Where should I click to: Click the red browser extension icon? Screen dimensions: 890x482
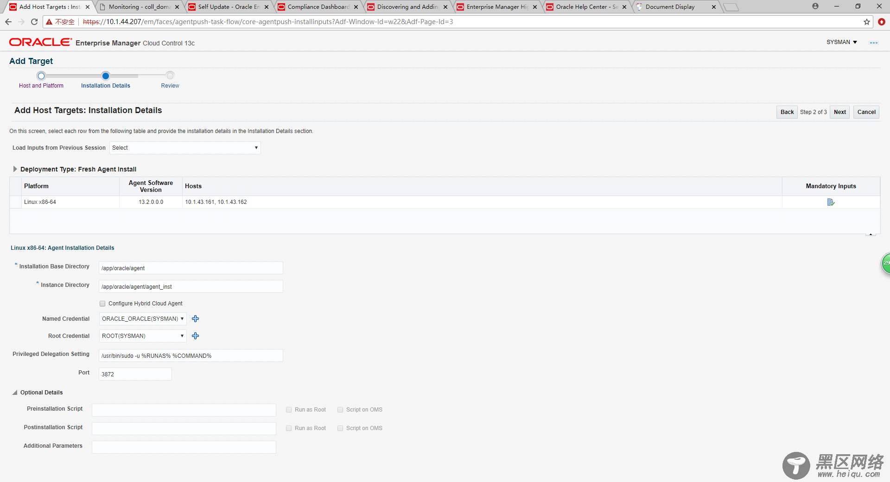pos(882,22)
